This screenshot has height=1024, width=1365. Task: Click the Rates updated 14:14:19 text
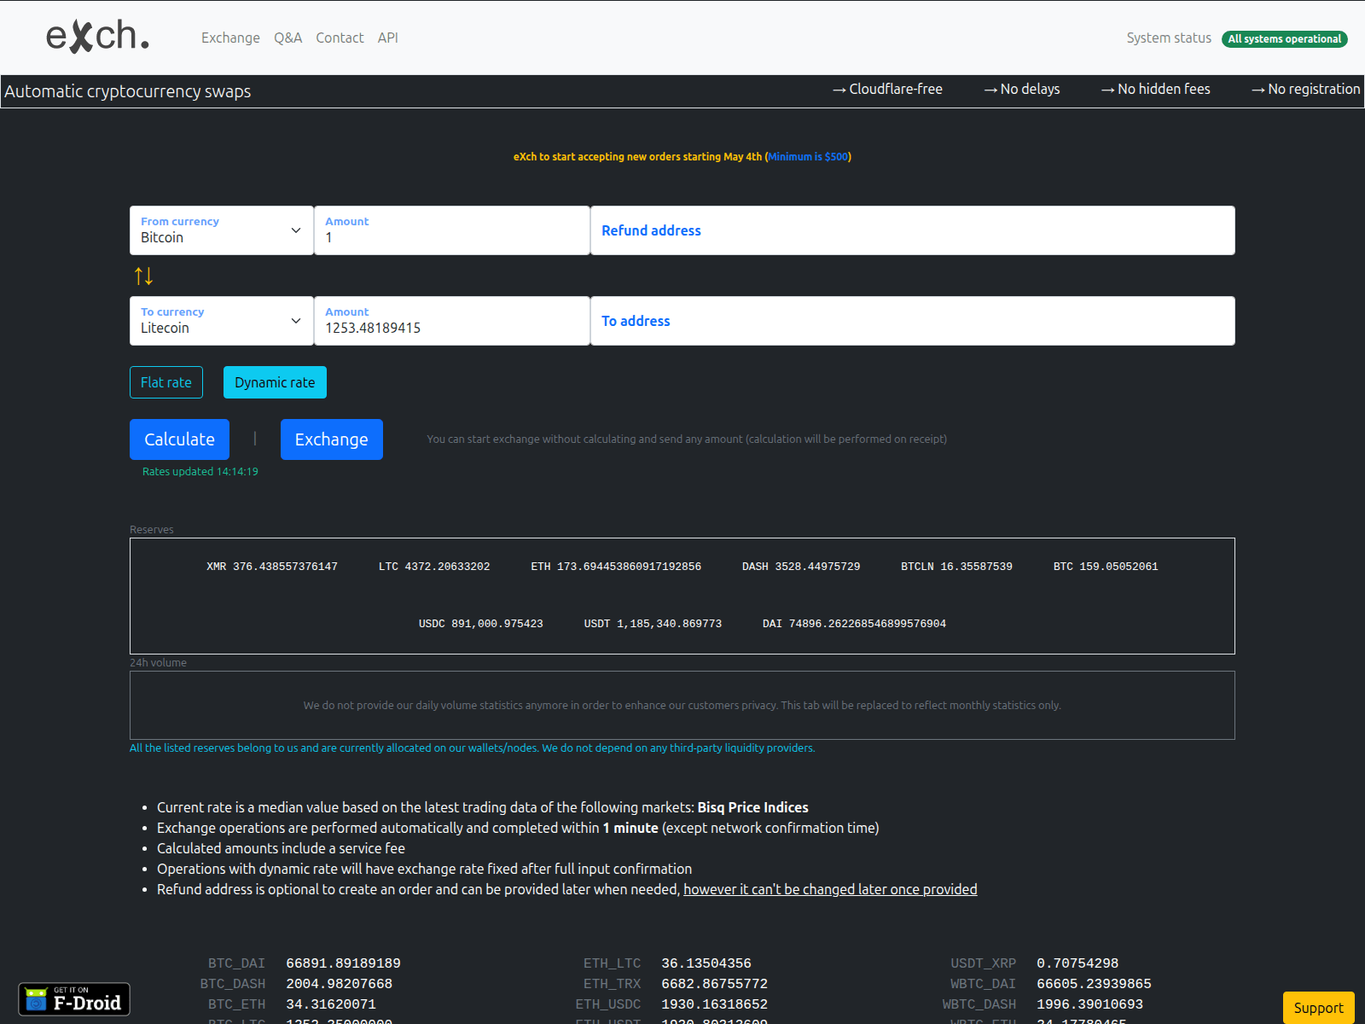coord(200,471)
